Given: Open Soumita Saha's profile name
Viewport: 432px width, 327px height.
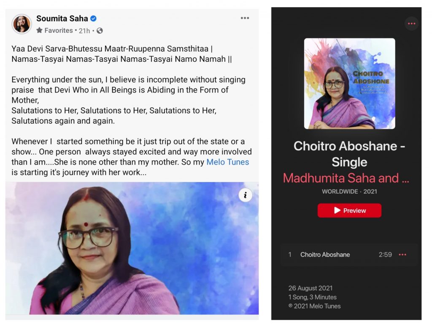Looking at the screenshot, I should (62, 19).
